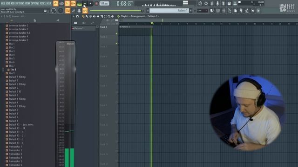Open the mixer faders view icon

[x=223, y=11]
